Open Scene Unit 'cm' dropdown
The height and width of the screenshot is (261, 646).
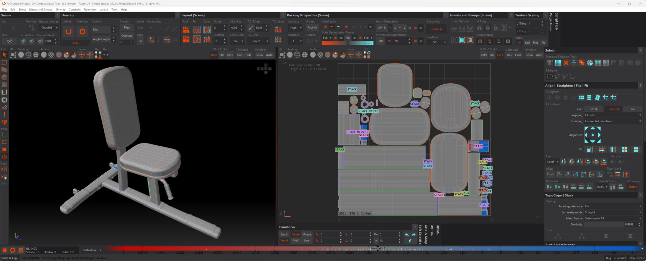pos(238,41)
